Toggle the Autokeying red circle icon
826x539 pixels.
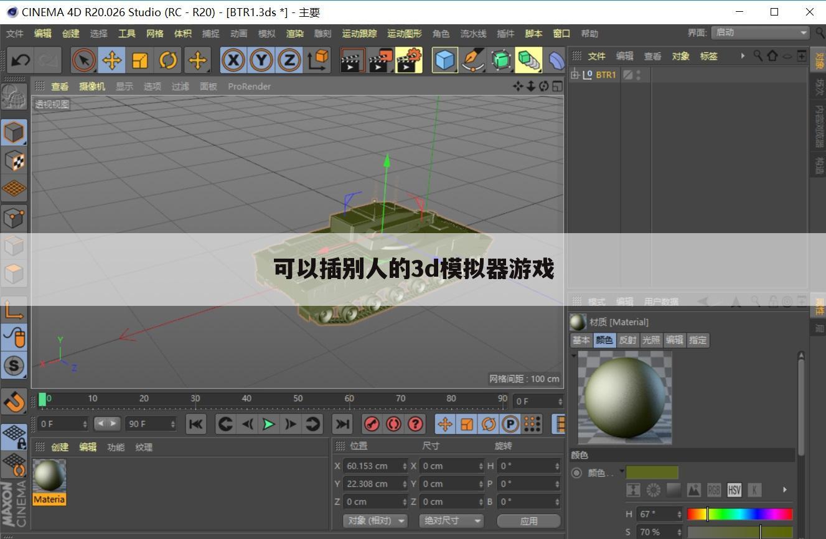click(393, 424)
